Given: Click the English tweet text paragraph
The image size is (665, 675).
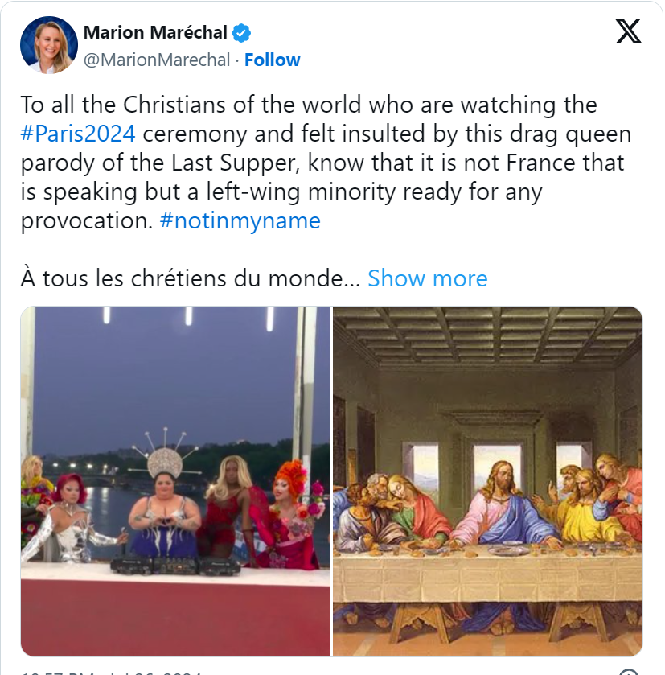Looking at the screenshot, I should tap(322, 163).
